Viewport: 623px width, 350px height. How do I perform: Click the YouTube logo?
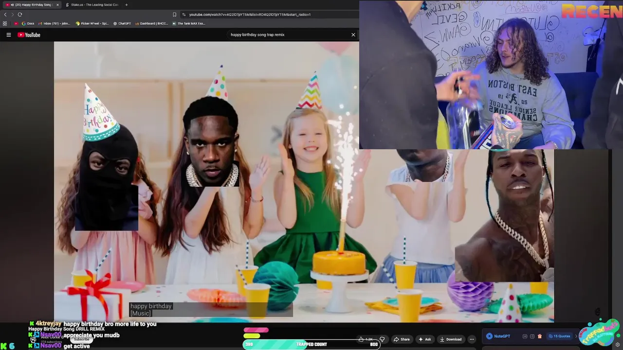[x=29, y=35]
